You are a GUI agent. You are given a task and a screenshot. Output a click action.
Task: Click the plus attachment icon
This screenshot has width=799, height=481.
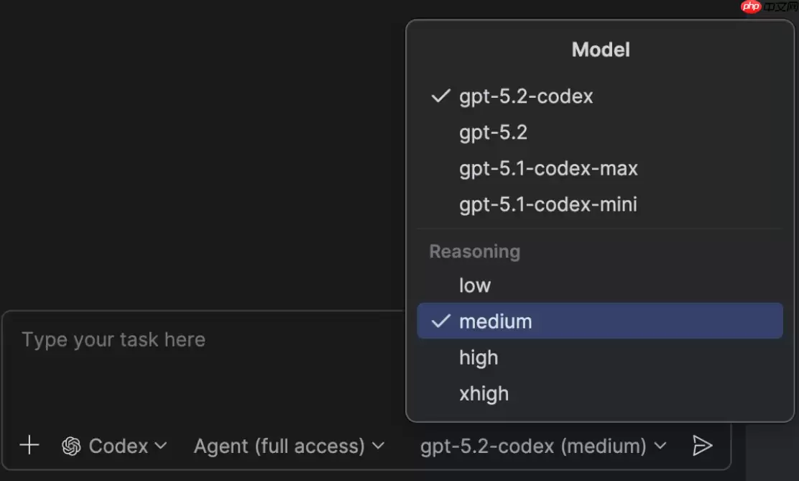pos(29,446)
